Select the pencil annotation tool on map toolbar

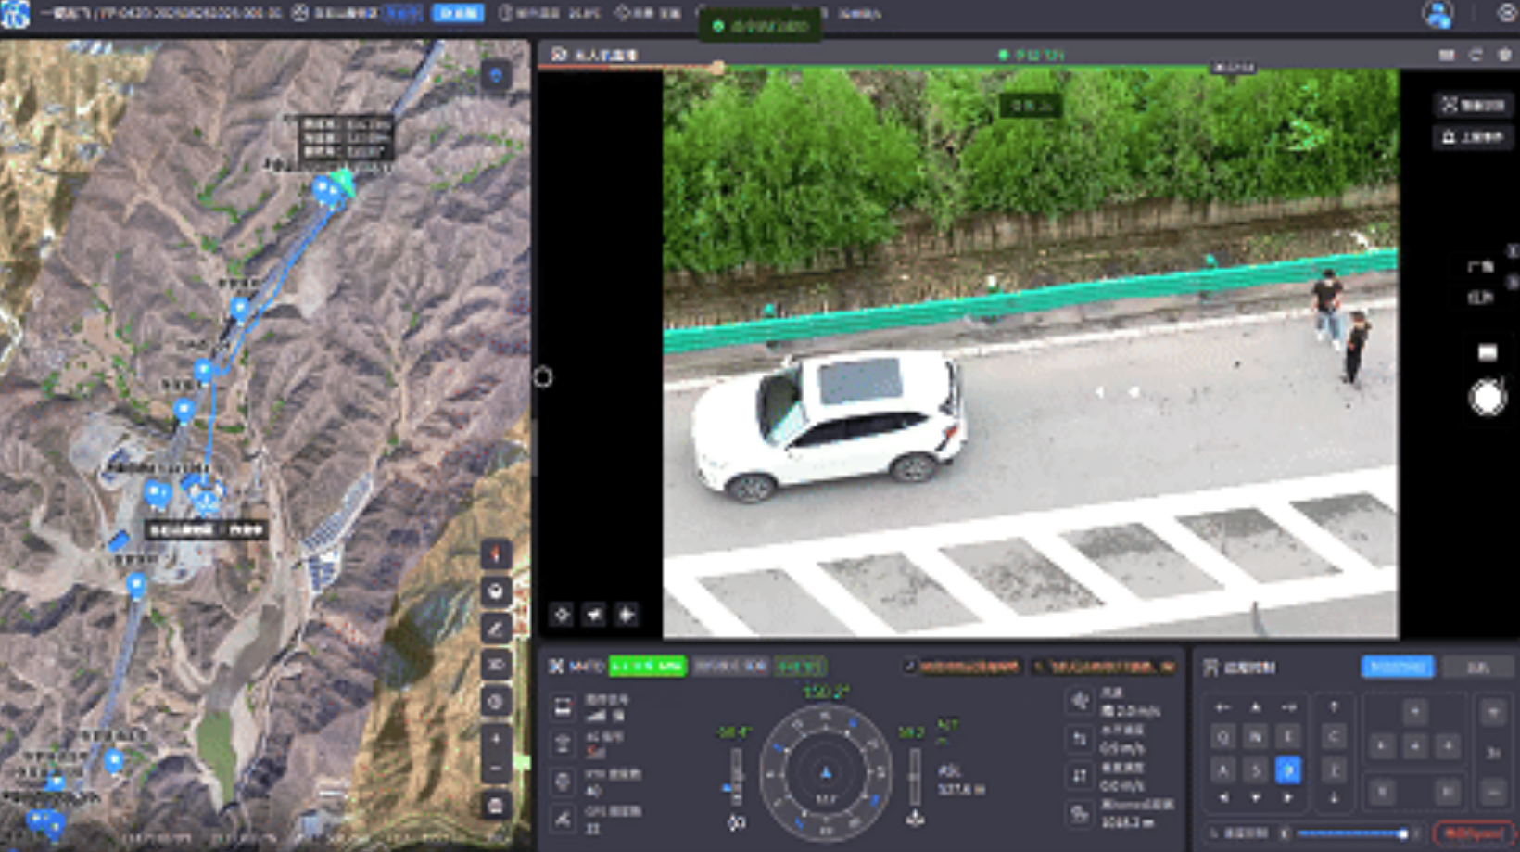coord(496,629)
